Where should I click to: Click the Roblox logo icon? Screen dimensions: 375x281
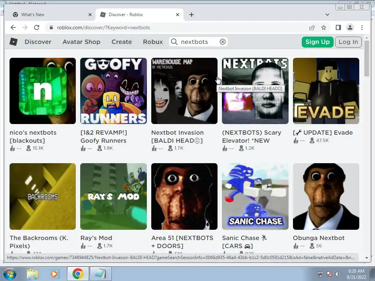click(14, 42)
